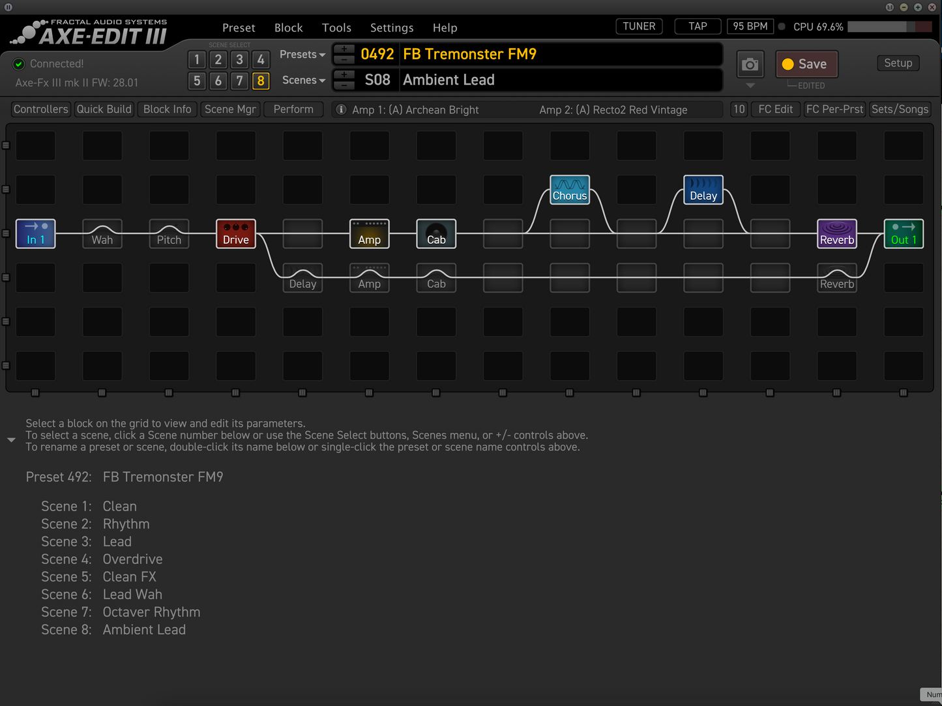Save the edited preset
This screenshot has width=942, height=706.
(806, 64)
